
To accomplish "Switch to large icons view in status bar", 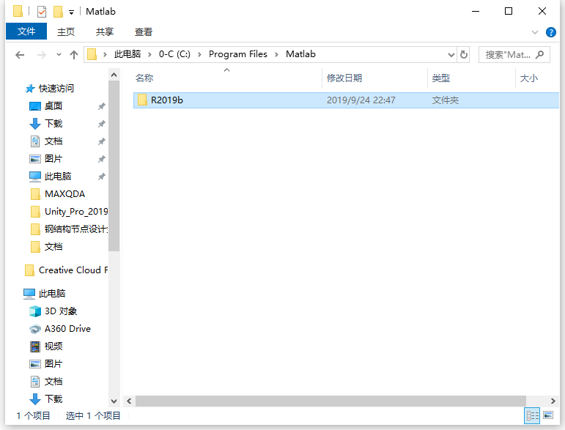I will (548, 415).
